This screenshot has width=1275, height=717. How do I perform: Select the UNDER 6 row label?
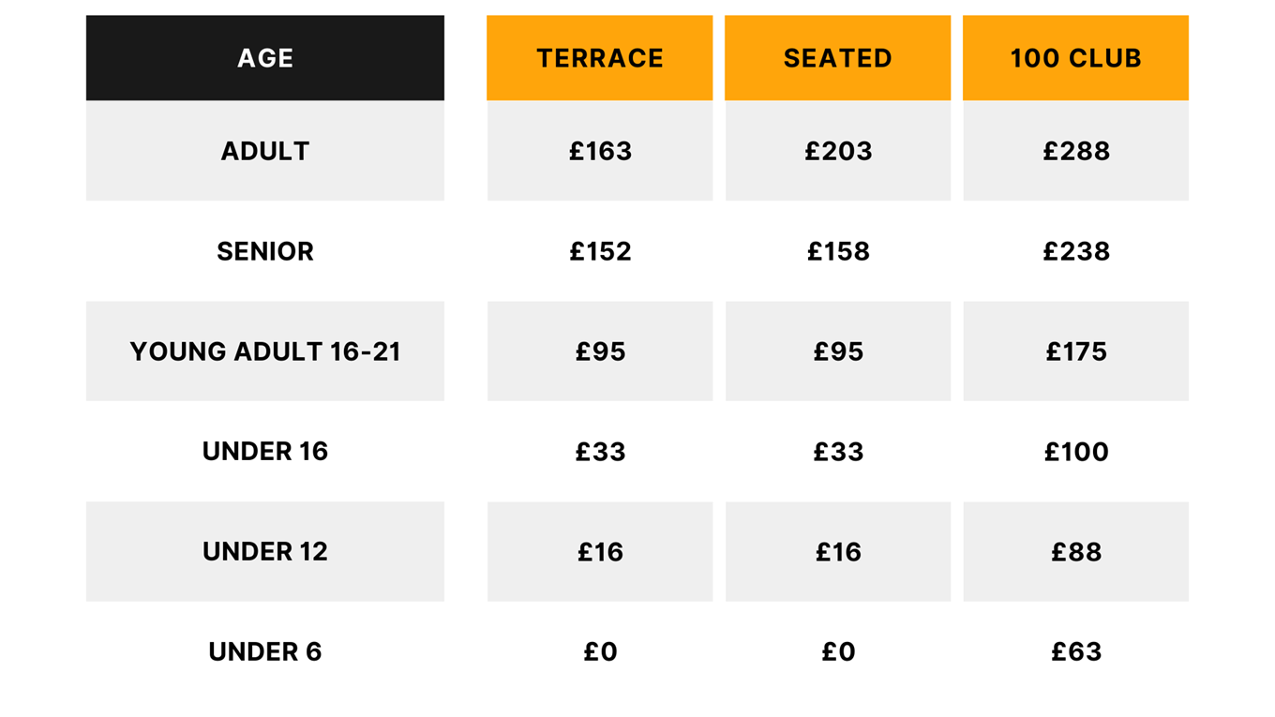265,651
